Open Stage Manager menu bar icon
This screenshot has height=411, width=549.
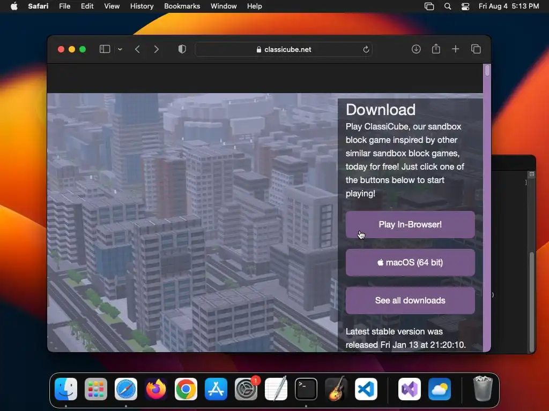[x=429, y=6]
